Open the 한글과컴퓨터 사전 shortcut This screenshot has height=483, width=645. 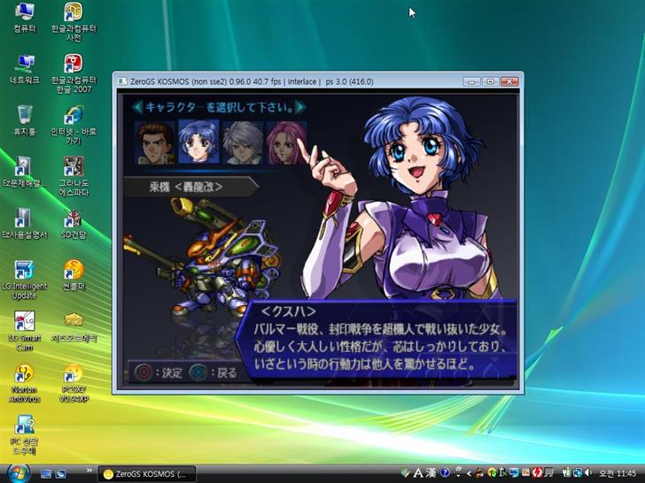74,21
